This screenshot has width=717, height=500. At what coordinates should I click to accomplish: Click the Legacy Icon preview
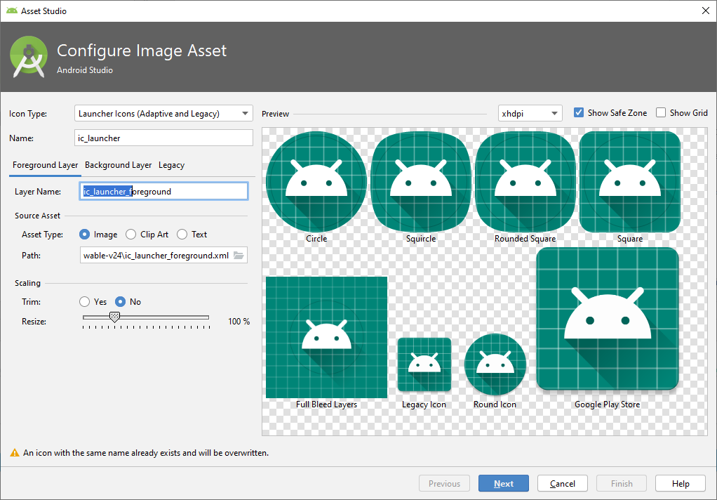(x=424, y=364)
